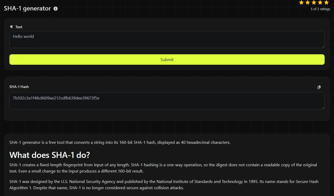Rate with the fourth star
Image resolution: width=334 pixels, height=196 pixels.
320,3
